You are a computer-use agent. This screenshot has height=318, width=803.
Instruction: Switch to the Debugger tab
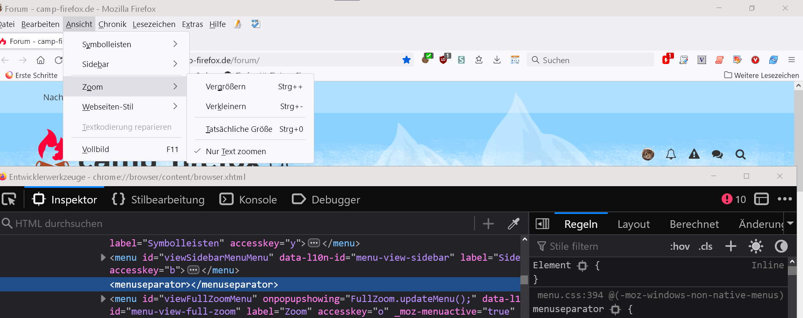(326, 200)
